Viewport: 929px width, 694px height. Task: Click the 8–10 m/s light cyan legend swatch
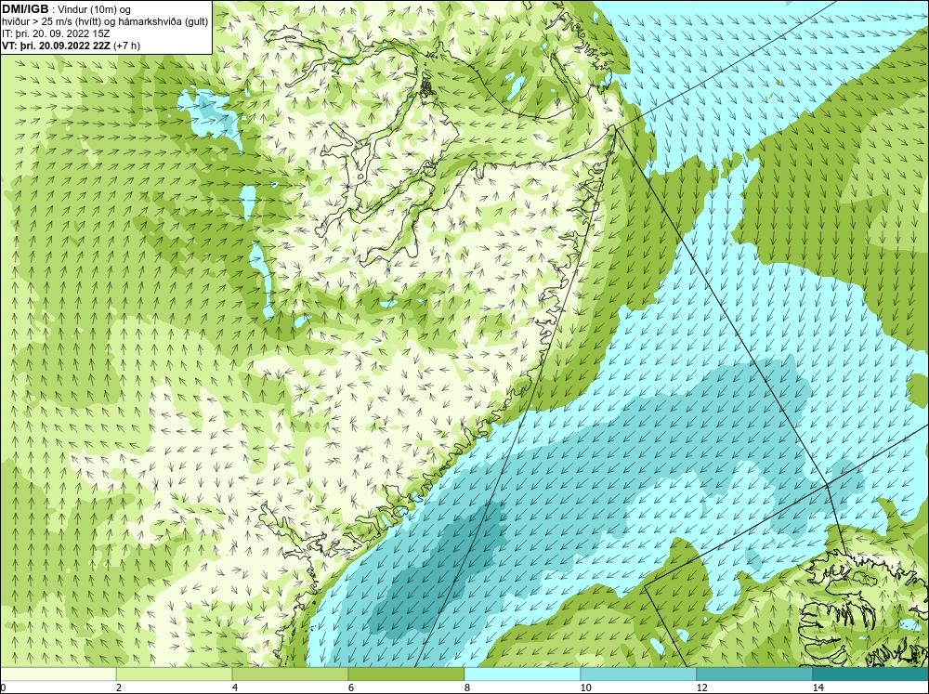[x=522, y=674]
